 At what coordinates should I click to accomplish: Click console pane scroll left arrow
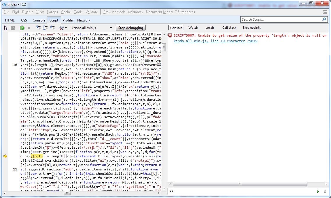coord(170,184)
